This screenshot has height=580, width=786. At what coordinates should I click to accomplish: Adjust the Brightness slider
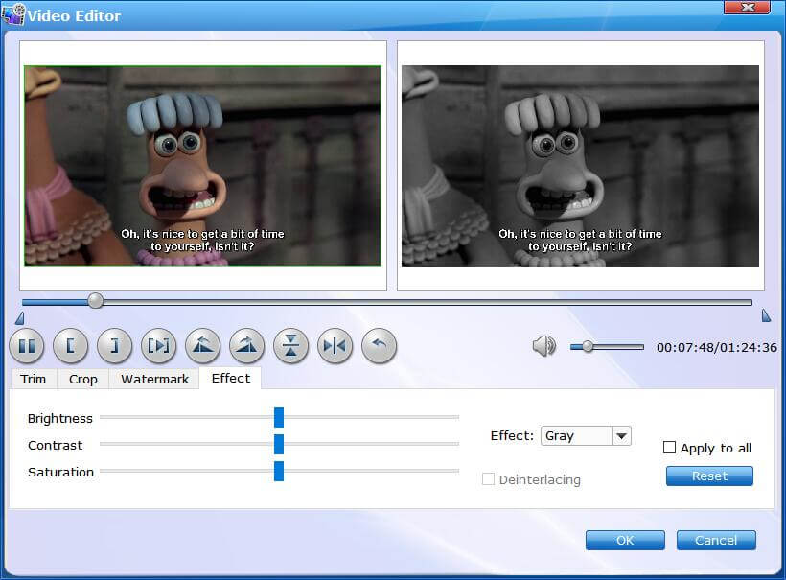pyautogui.click(x=278, y=418)
